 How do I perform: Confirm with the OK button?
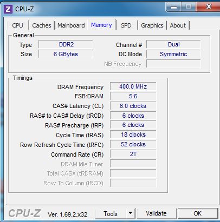click(x=198, y=213)
